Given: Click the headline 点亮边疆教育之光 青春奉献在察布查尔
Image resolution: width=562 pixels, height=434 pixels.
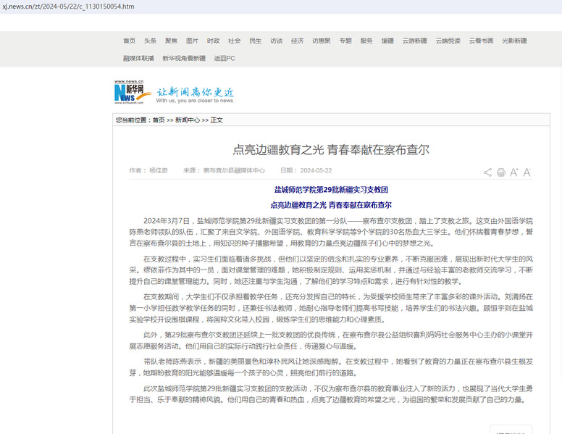Looking at the screenshot, I should (331, 149).
